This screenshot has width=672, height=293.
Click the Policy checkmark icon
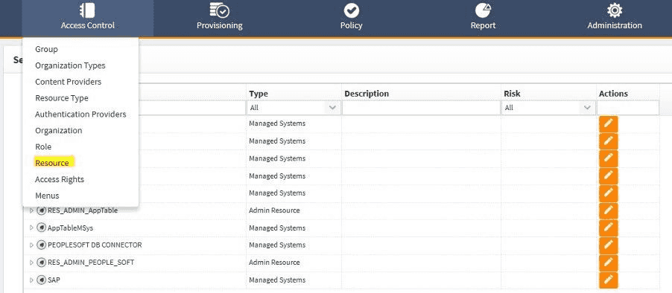(352, 10)
